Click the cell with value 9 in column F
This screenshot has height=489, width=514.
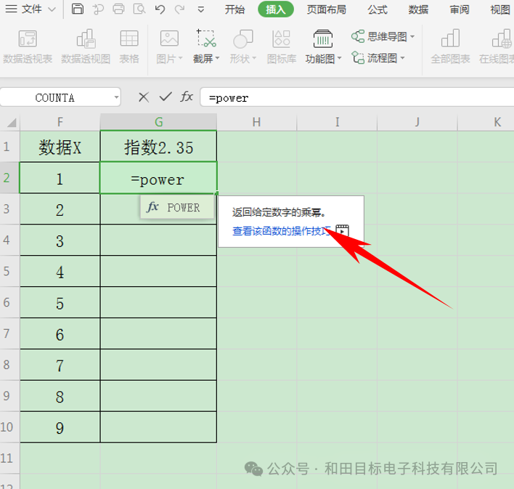pos(60,427)
